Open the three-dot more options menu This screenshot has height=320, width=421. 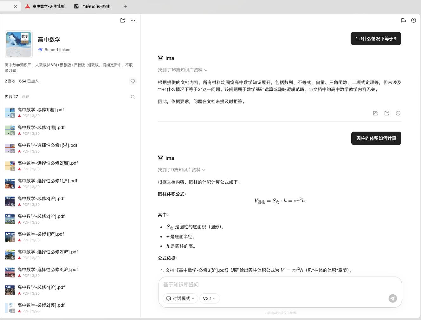point(133,20)
